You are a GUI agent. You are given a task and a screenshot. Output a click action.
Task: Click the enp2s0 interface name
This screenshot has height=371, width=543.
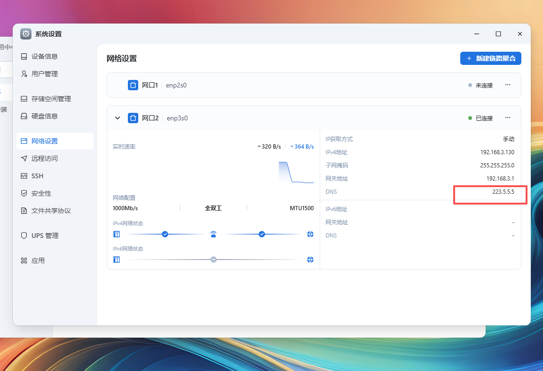[x=176, y=85]
